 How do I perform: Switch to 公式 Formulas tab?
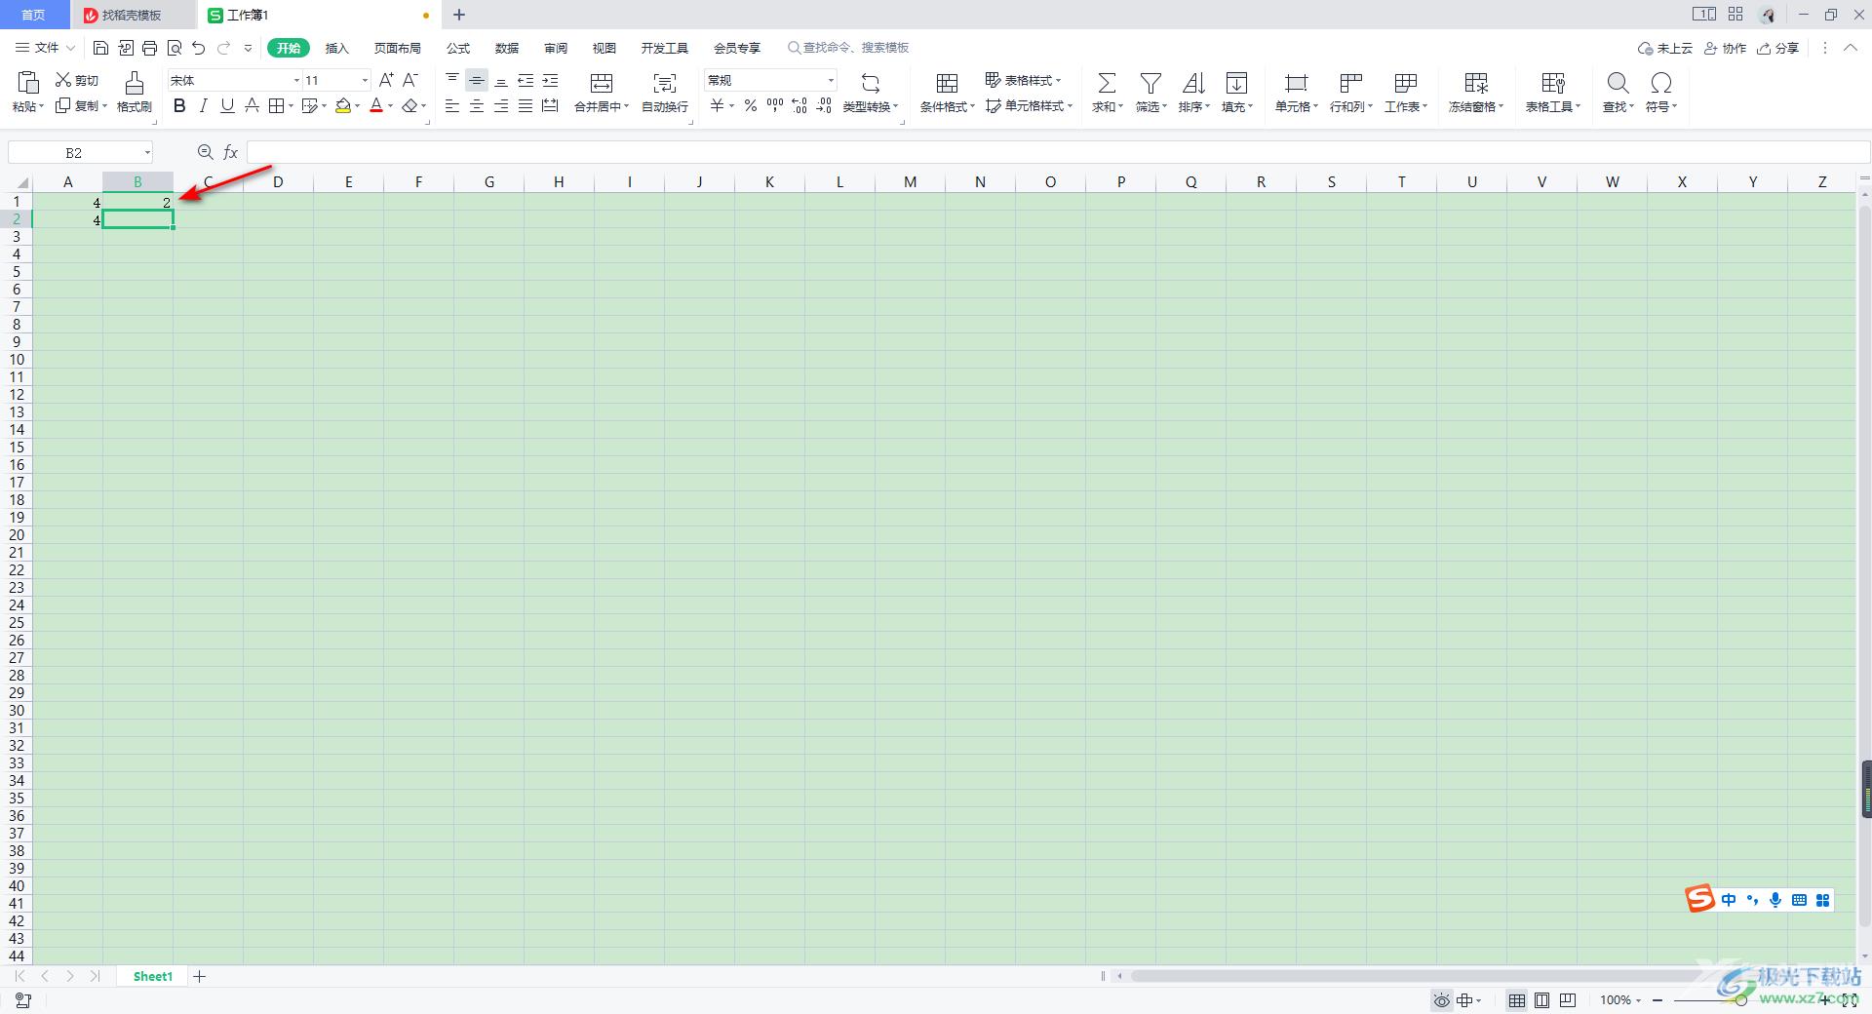click(458, 48)
